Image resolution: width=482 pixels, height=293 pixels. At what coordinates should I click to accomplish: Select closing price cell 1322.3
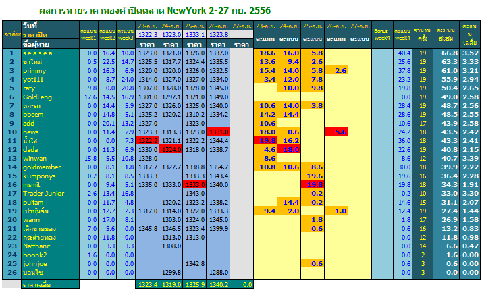[x=147, y=34]
